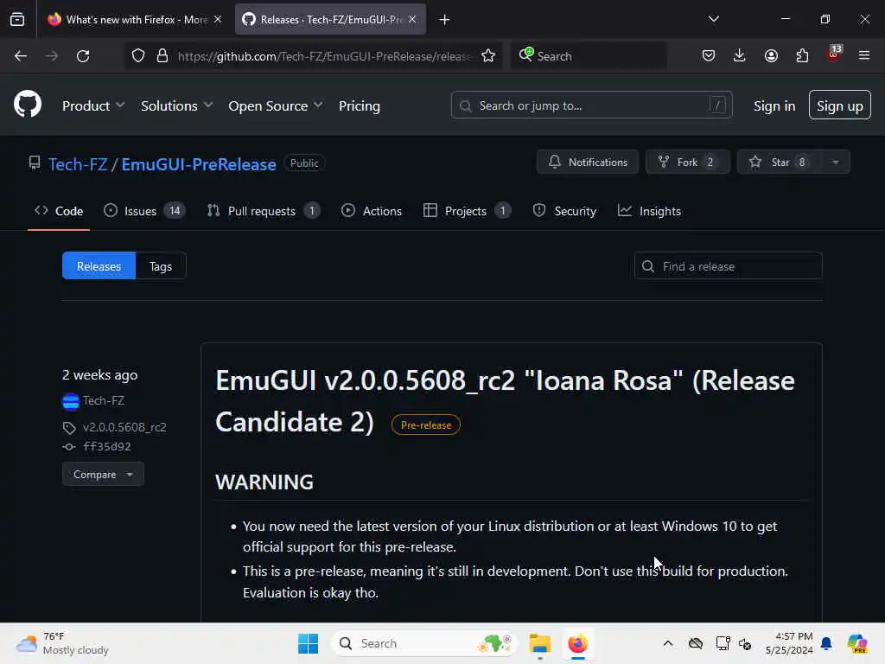Open the Pricing page

360,105
